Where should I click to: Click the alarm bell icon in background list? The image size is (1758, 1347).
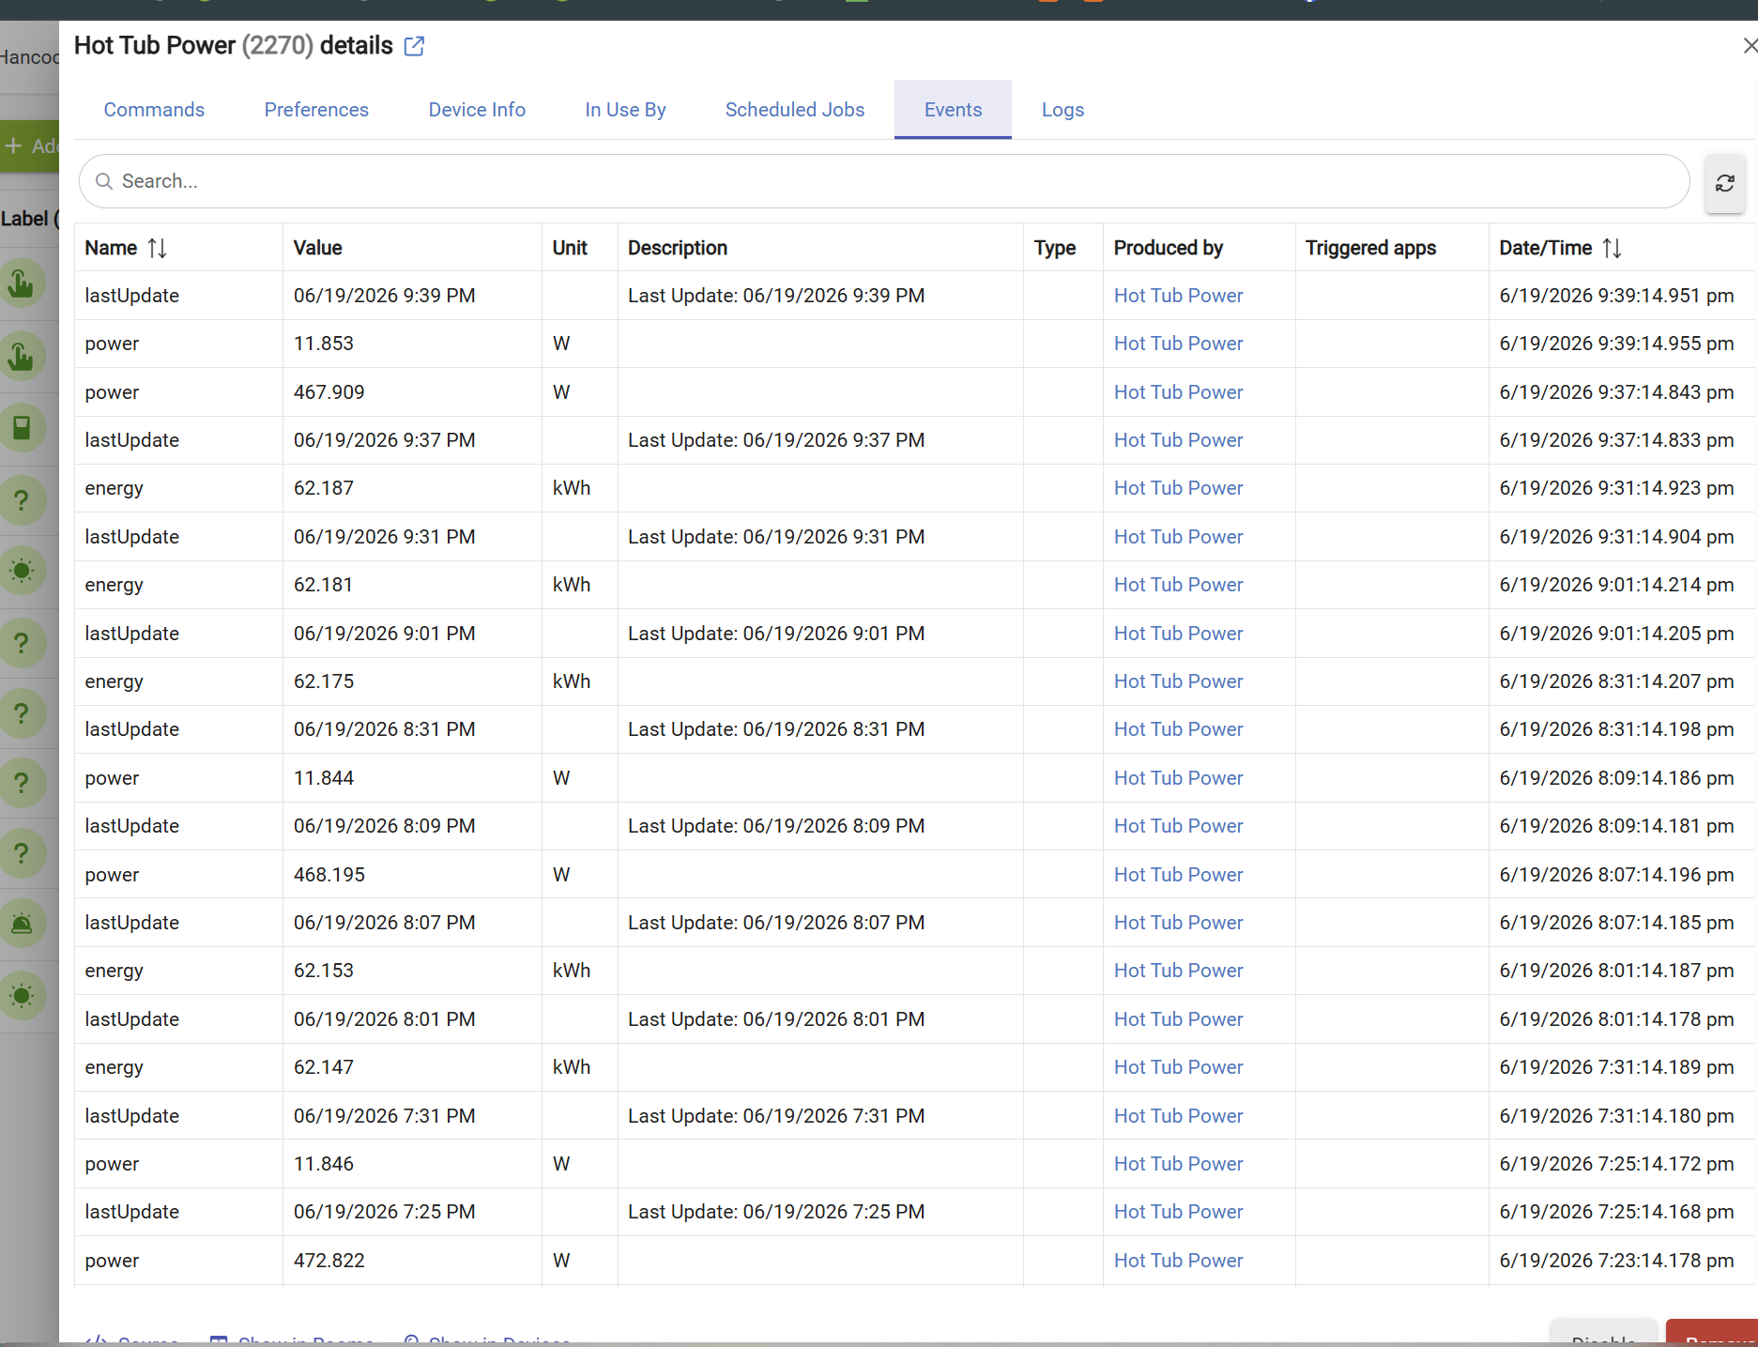click(21, 924)
